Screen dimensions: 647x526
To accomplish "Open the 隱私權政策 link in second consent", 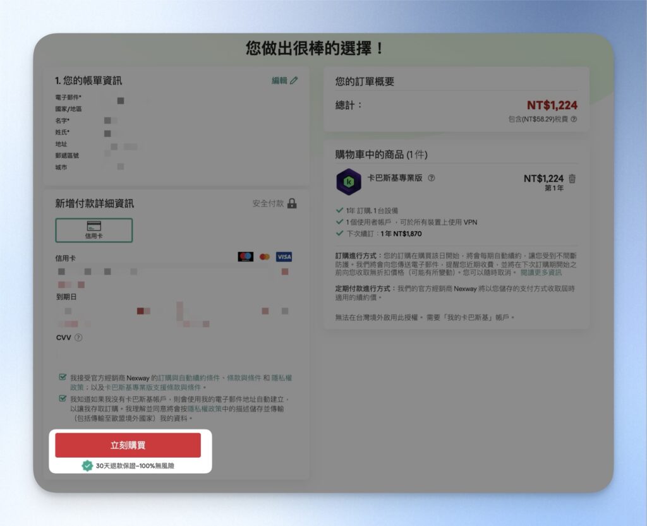I will coord(205,409).
